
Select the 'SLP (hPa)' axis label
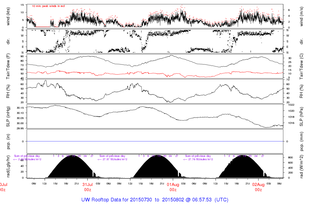pyautogui.click(x=302, y=117)
